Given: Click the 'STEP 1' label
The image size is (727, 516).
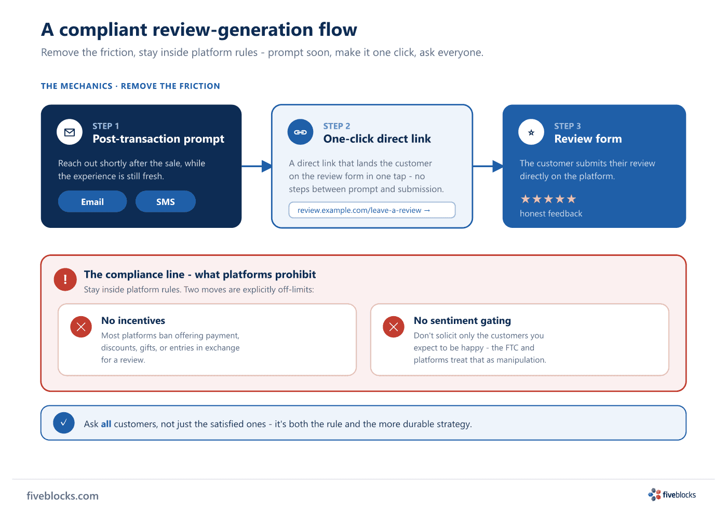Looking at the screenshot, I should coord(106,126).
